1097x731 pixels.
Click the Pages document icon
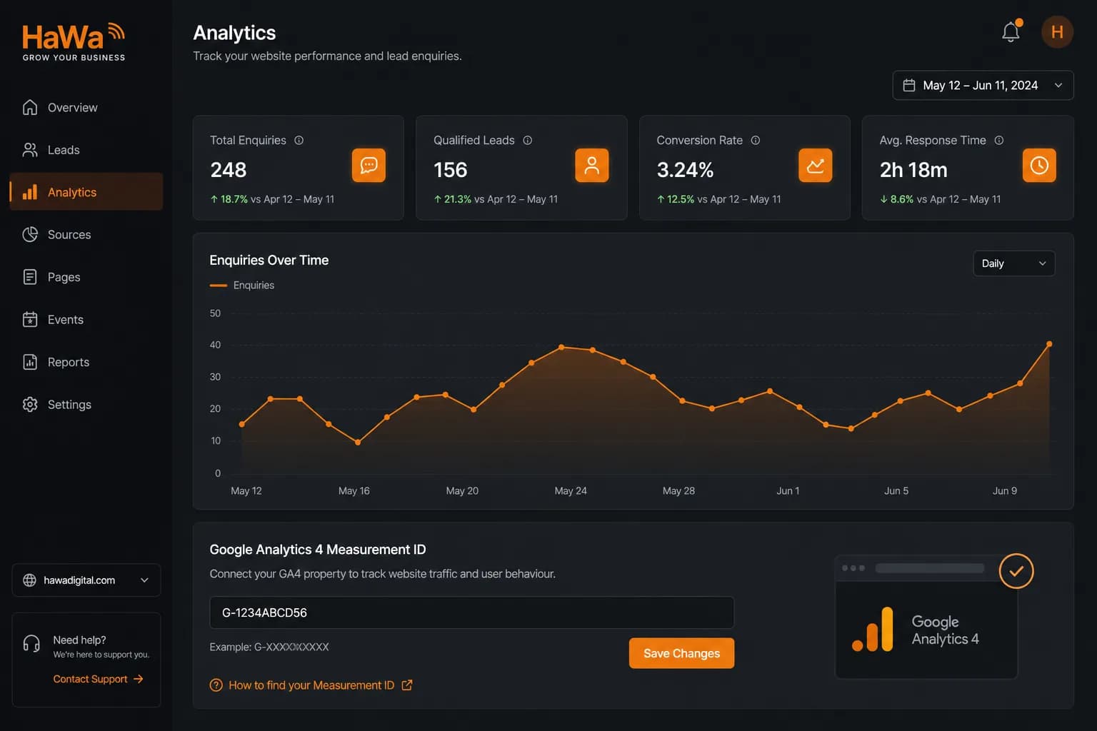click(x=30, y=277)
